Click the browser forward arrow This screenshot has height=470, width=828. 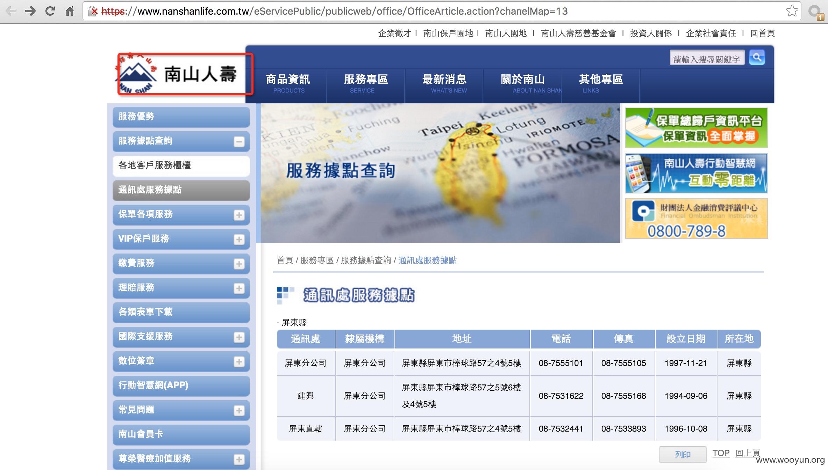[x=30, y=11]
